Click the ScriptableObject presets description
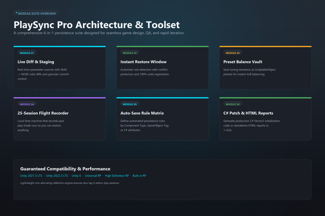Screen dimensions: 325x216 pos(249,72)
